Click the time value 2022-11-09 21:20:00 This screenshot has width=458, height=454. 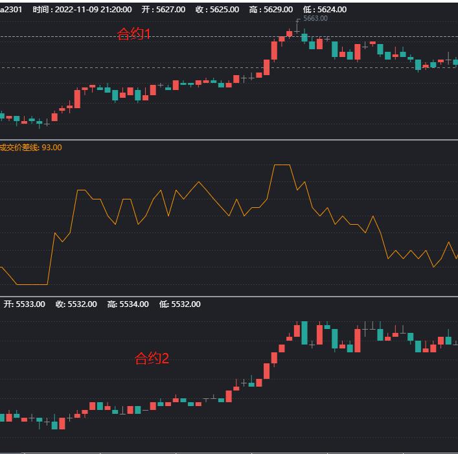93,10
